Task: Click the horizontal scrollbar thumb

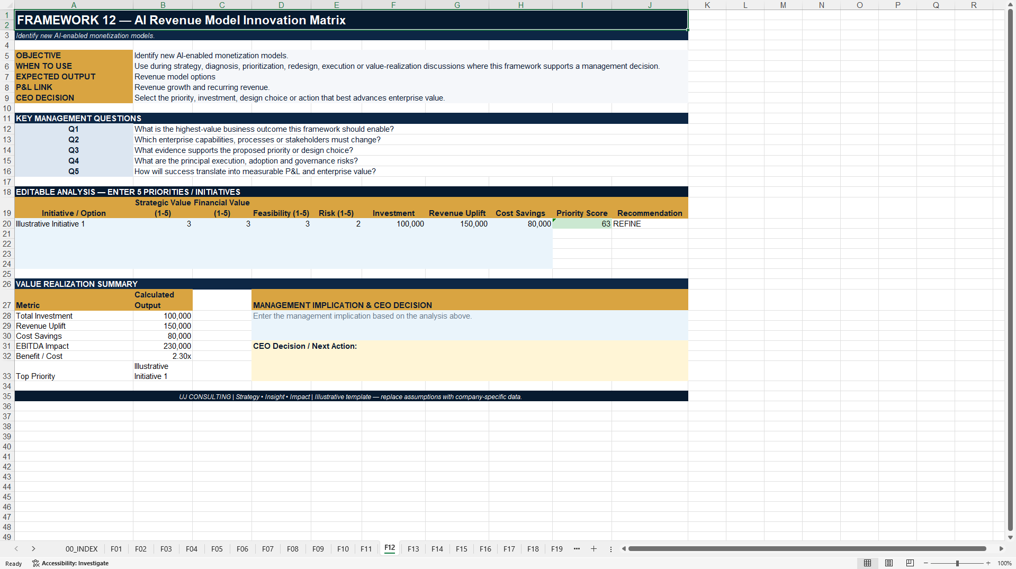Action: (807, 549)
